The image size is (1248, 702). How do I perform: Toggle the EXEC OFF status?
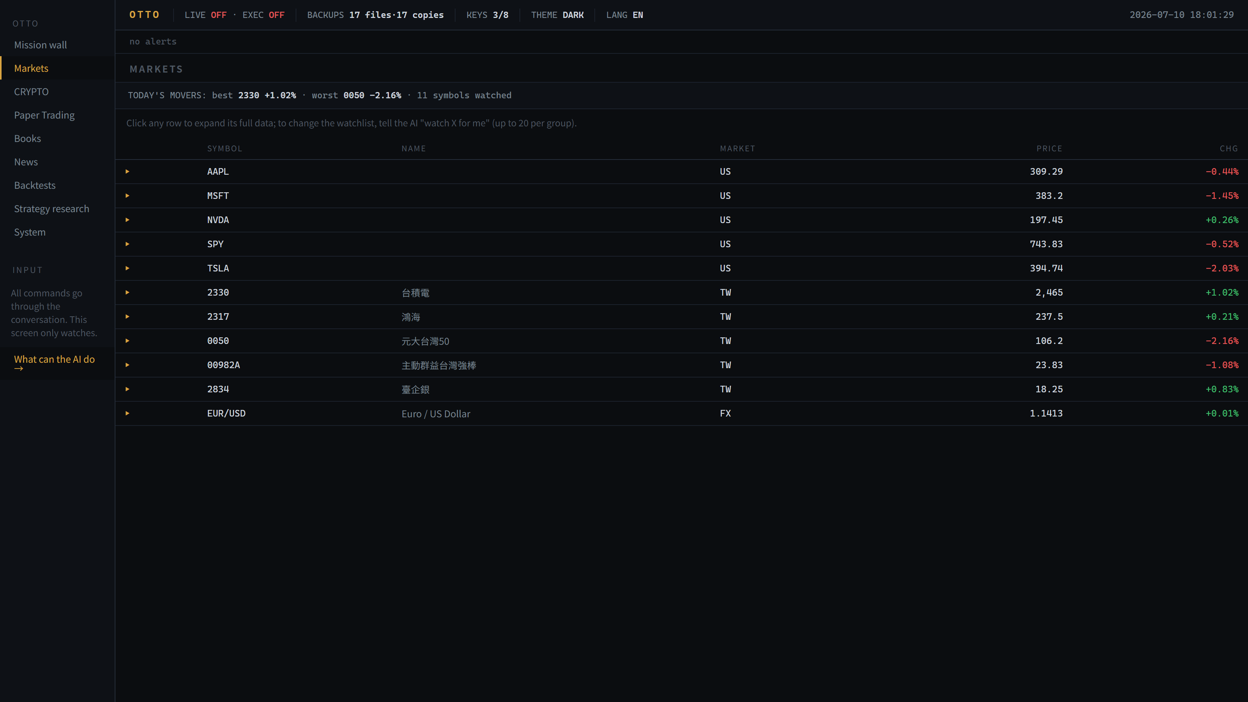click(x=264, y=15)
